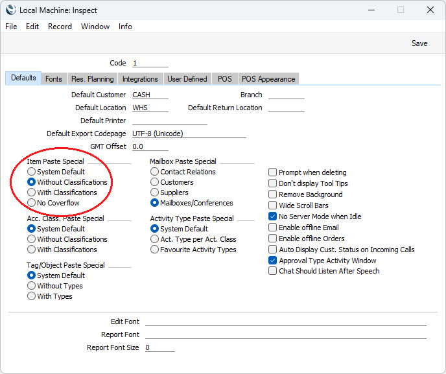Image resolution: width=446 pixels, height=374 pixels.
Task: Open the POS tab
Action: point(225,79)
